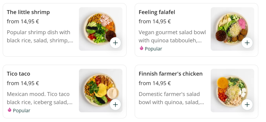Viewport: 266px width, 122px height.
Task: Click the domestic farmer's salad description
Action: click(171, 98)
